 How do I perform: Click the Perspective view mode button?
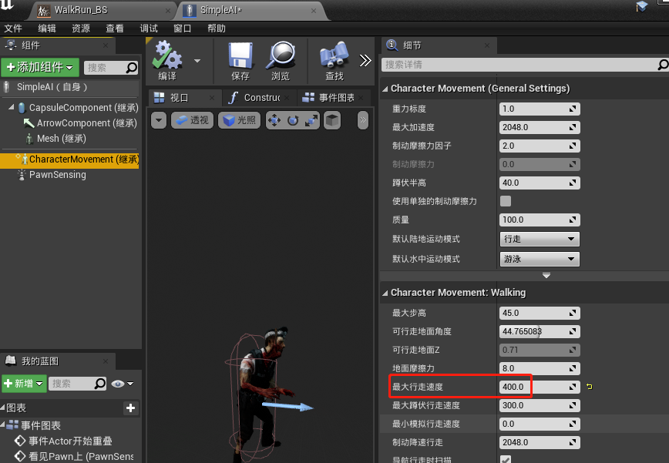(192, 120)
